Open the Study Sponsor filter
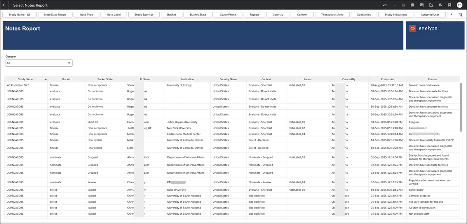The height and width of the screenshot is (224, 467). point(144,15)
